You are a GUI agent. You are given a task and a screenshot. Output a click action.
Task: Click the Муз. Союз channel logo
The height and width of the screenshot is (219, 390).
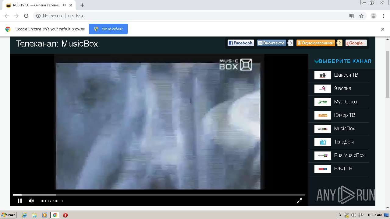(x=323, y=102)
